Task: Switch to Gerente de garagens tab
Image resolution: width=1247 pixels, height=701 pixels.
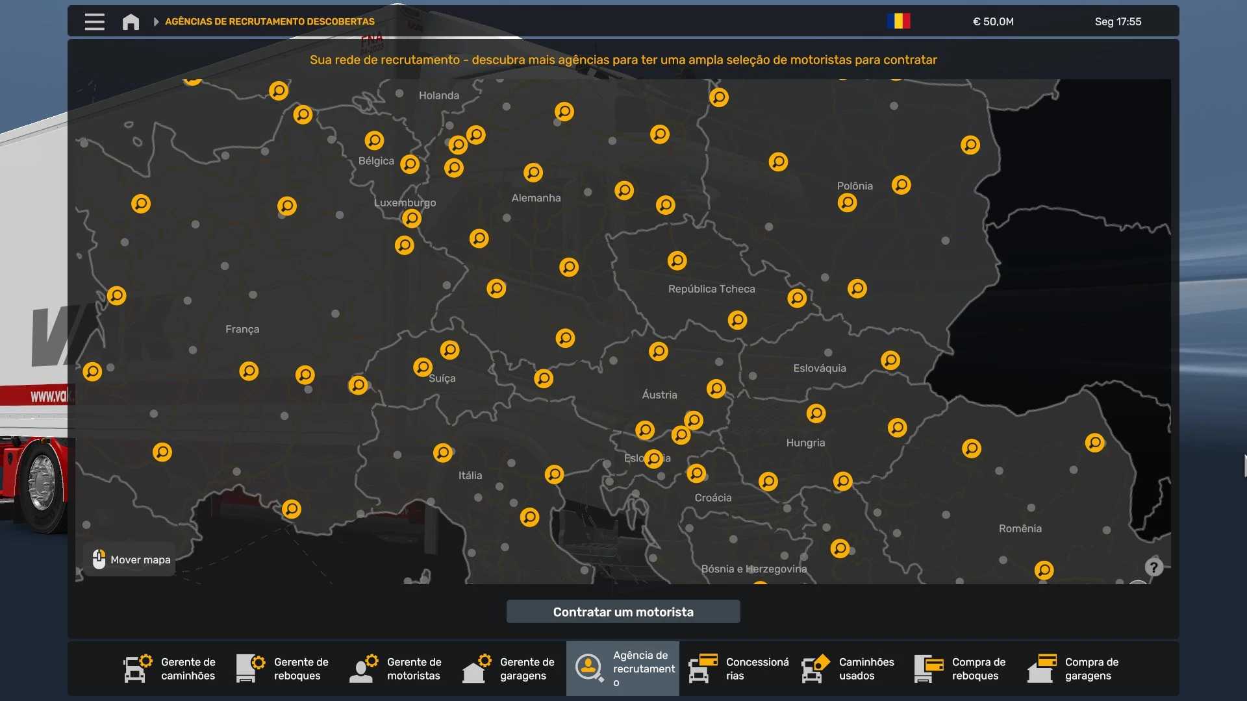Action: coord(509,669)
